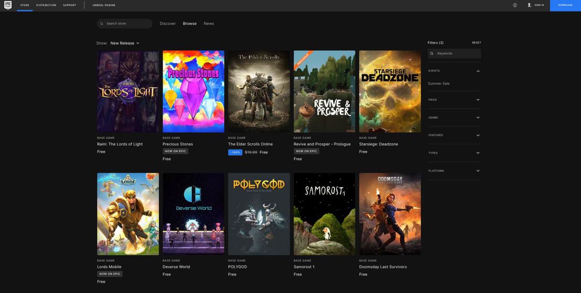The height and width of the screenshot is (293, 581).
Task: Open the New Release sort dropdown
Action: pos(124,43)
